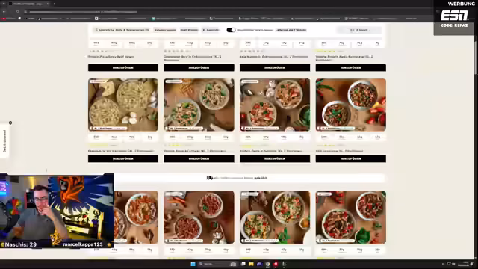The height and width of the screenshot is (269, 478).
Task: Add Protein Pizza Spicy Beef via Hinzufügen
Action: [x=123, y=67]
